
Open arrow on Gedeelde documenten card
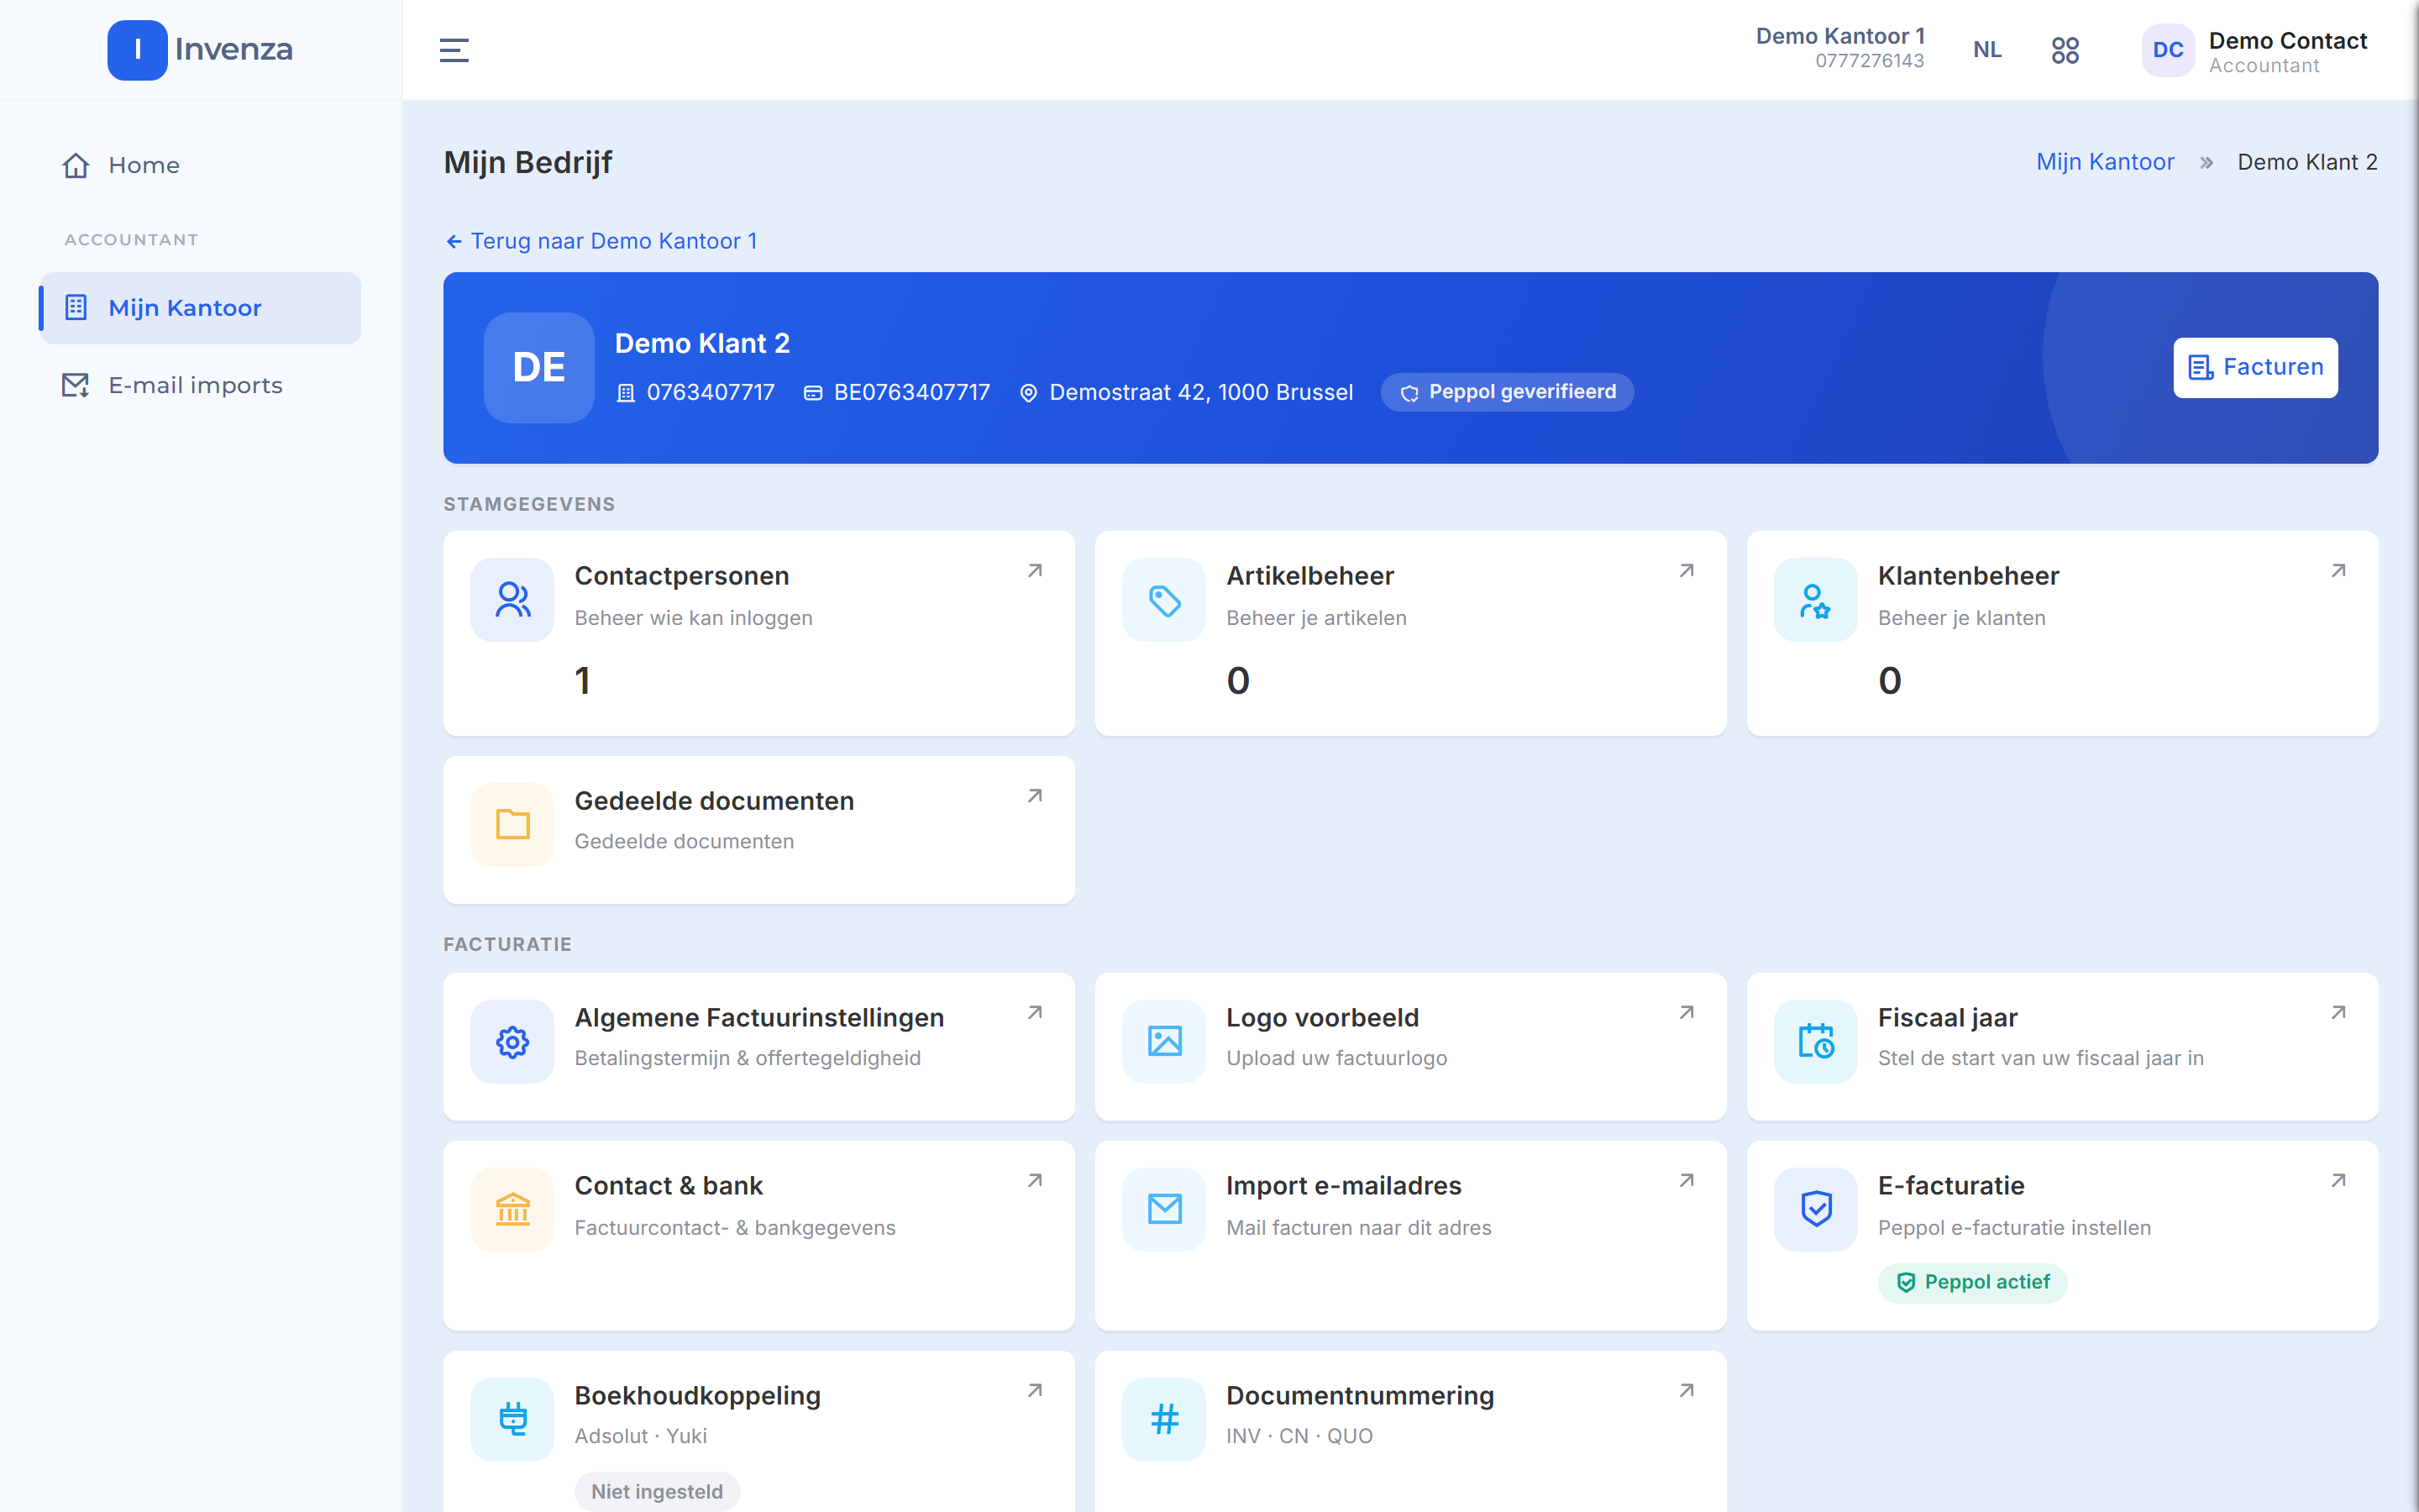click(1035, 796)
